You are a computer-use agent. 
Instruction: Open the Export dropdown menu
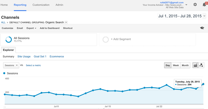[31, 28]
